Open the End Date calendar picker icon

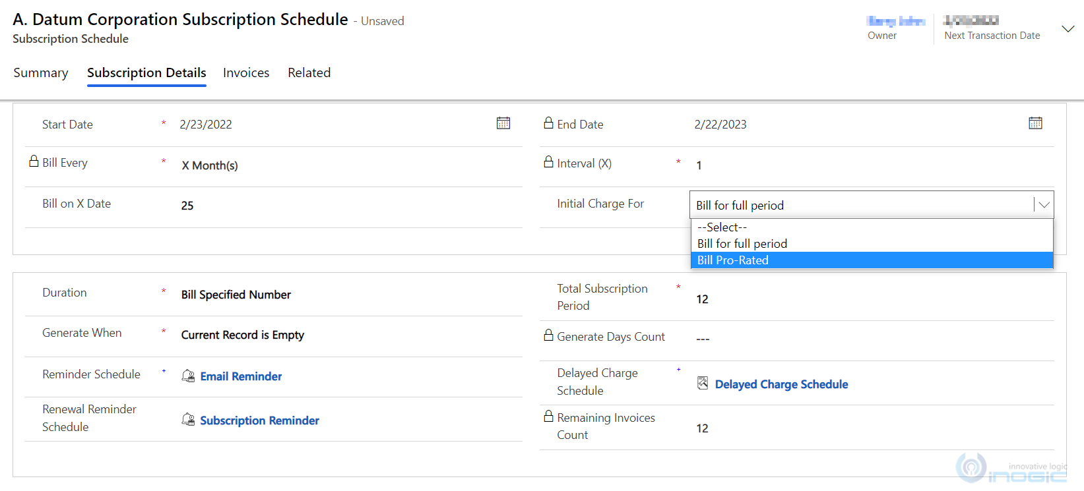1035,123
